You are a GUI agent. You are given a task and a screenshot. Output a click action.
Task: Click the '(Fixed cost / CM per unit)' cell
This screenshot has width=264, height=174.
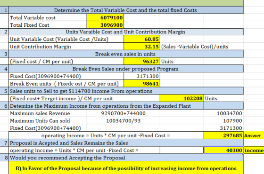(x=66, y=61)
